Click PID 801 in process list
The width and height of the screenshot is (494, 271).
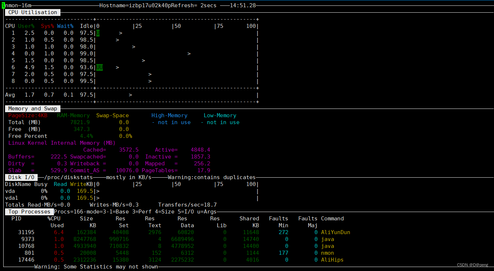point(30,253)
